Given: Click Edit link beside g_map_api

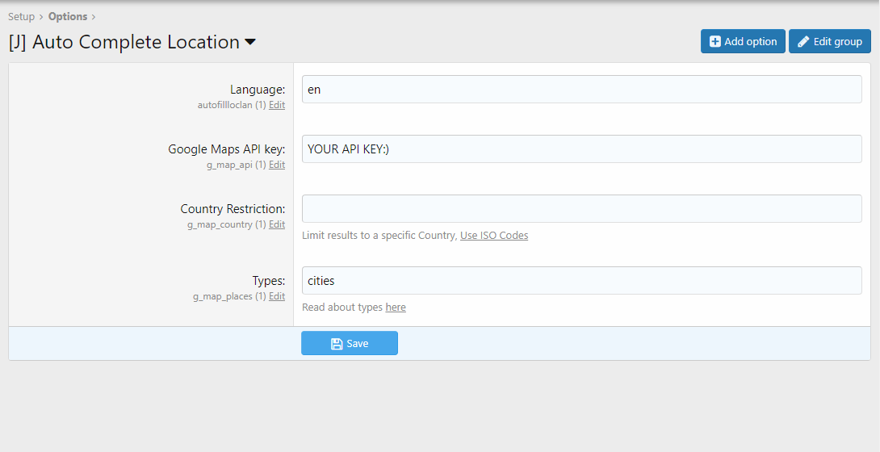Looking at the screenshot, I should pyautogui.click(x=277, y=165).
